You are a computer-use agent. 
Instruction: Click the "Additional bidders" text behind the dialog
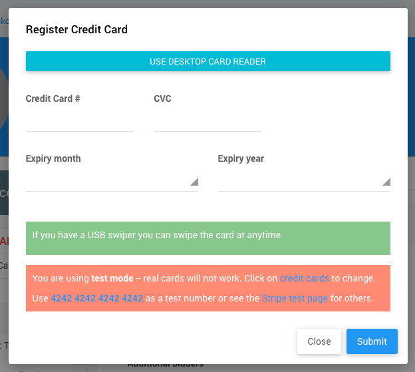point(165,365)
